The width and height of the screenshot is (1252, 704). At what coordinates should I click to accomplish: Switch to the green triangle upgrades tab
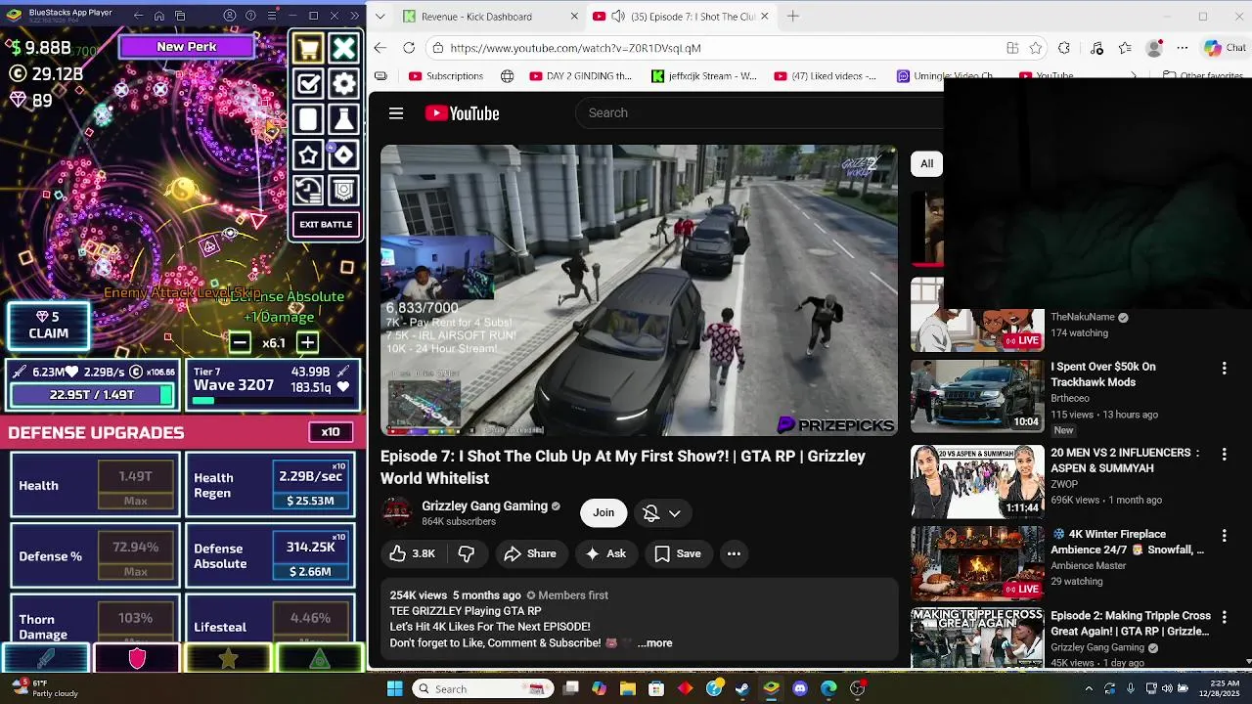[319, 659]
